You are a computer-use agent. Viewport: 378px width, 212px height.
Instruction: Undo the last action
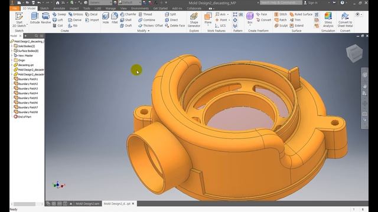coord(39,2)
